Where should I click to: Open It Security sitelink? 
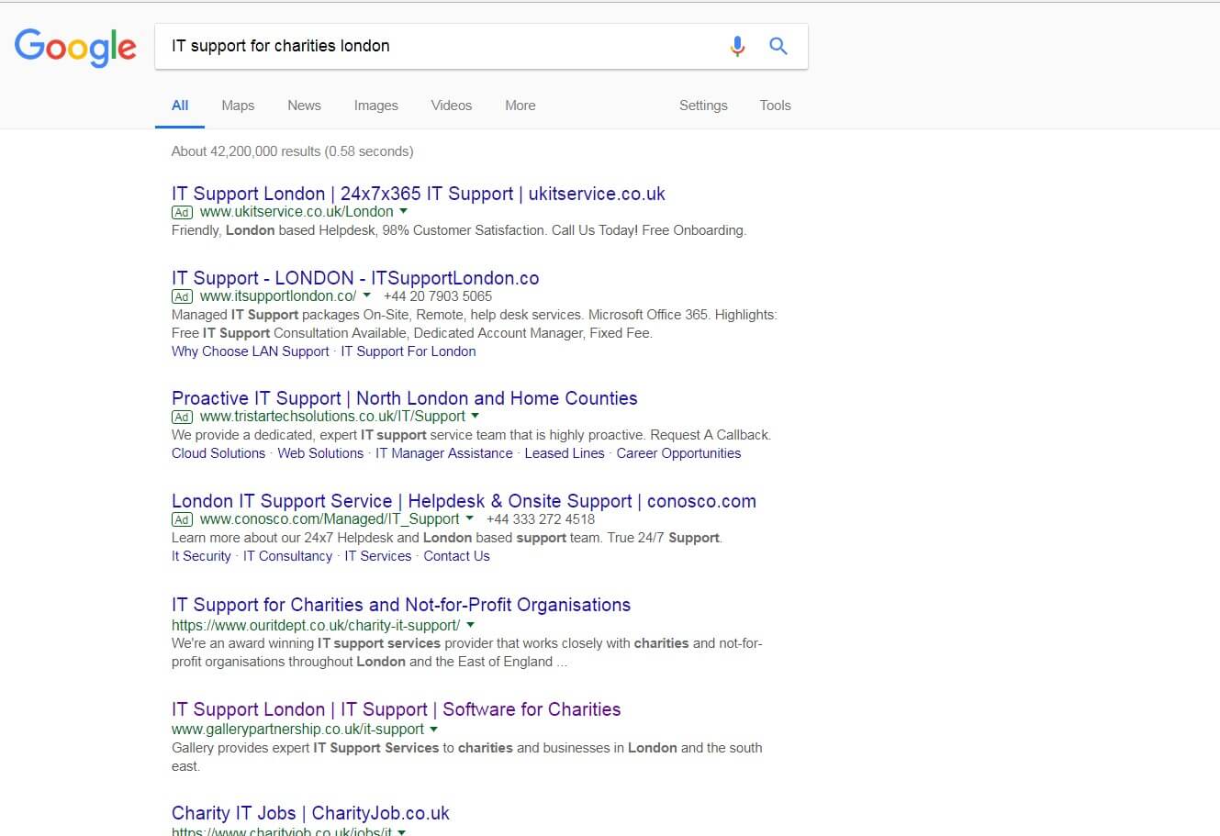click(x=201, y=556)
